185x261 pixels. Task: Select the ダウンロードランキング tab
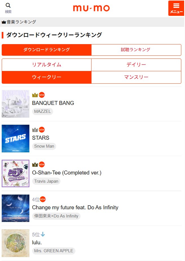[47, 50]
